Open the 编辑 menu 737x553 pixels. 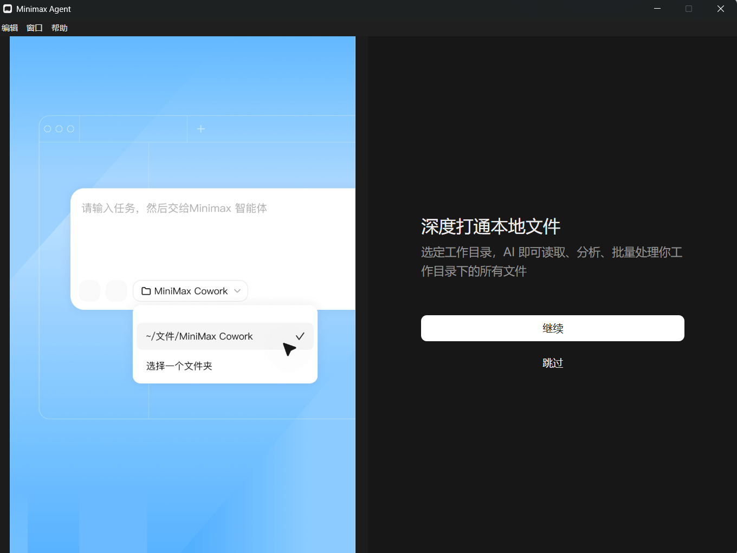point(10,28)
